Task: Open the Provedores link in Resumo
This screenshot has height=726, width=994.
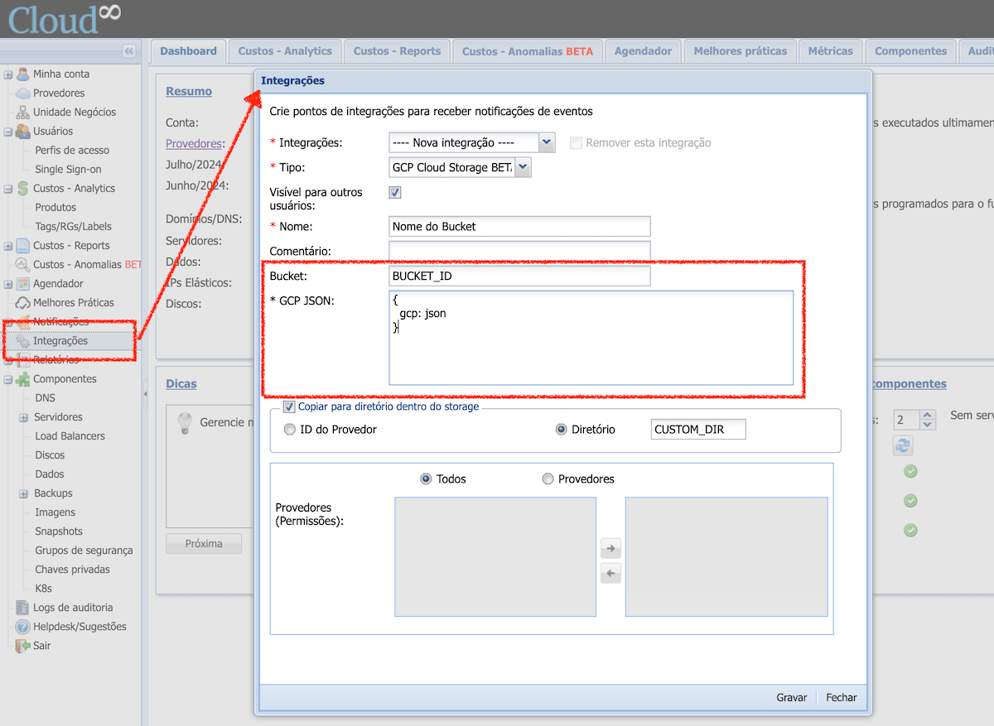Action: pyautogui.click(x=194, y=143)
